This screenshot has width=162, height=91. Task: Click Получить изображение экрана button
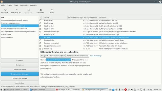tap(53, 56)
